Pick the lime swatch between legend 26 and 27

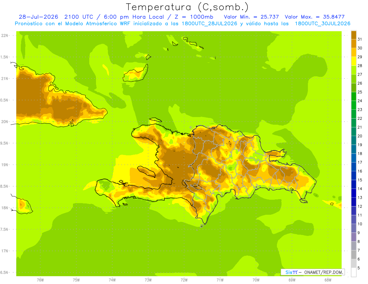354,79
